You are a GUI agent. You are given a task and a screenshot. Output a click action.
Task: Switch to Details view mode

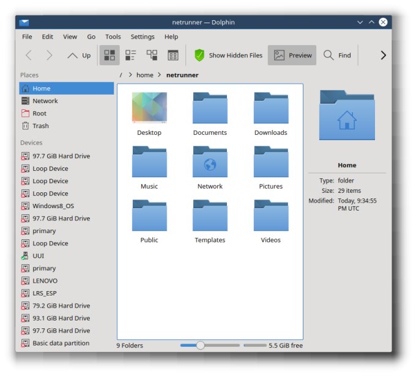pyautogui.click(x=152, y=56)
